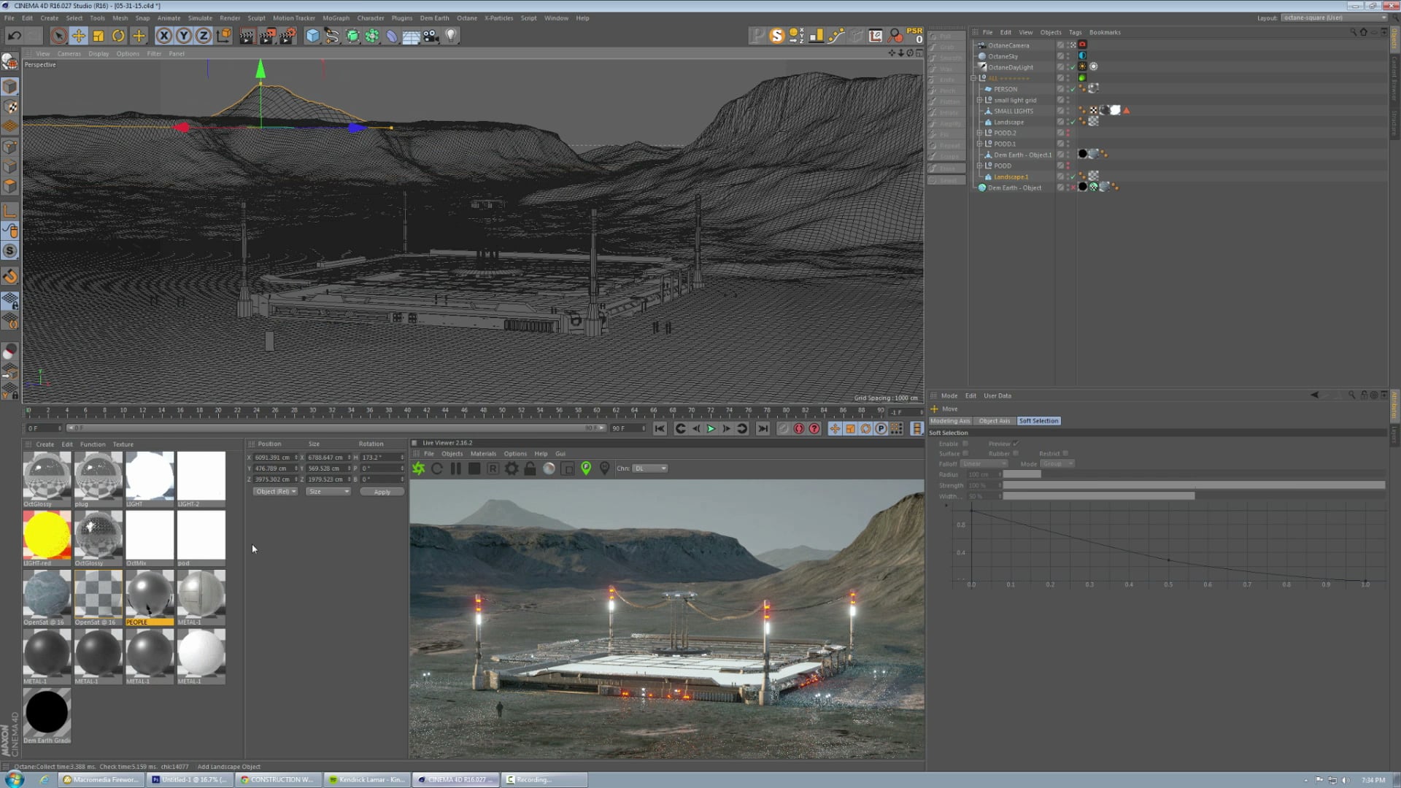Toggle the Preview checkbox

tap(1016, 444)
